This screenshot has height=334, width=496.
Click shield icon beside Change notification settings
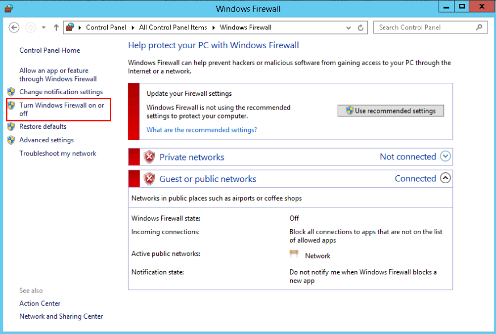[x=11, y=92]
